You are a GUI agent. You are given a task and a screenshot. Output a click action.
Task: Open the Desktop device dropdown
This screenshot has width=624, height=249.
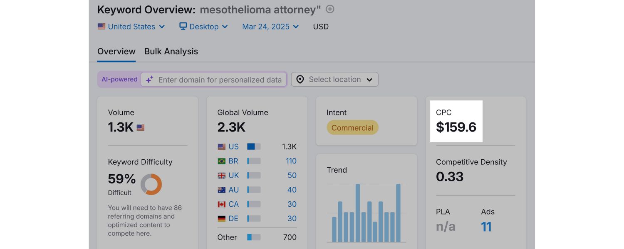coord(204,27)
